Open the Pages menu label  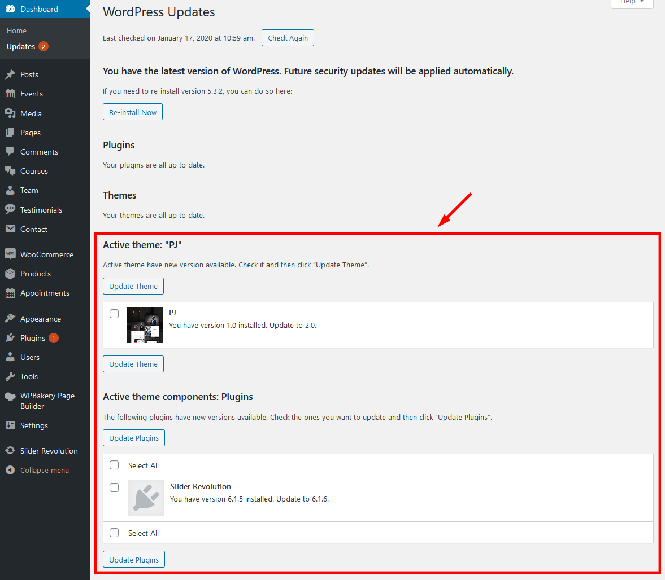point(31,133)
